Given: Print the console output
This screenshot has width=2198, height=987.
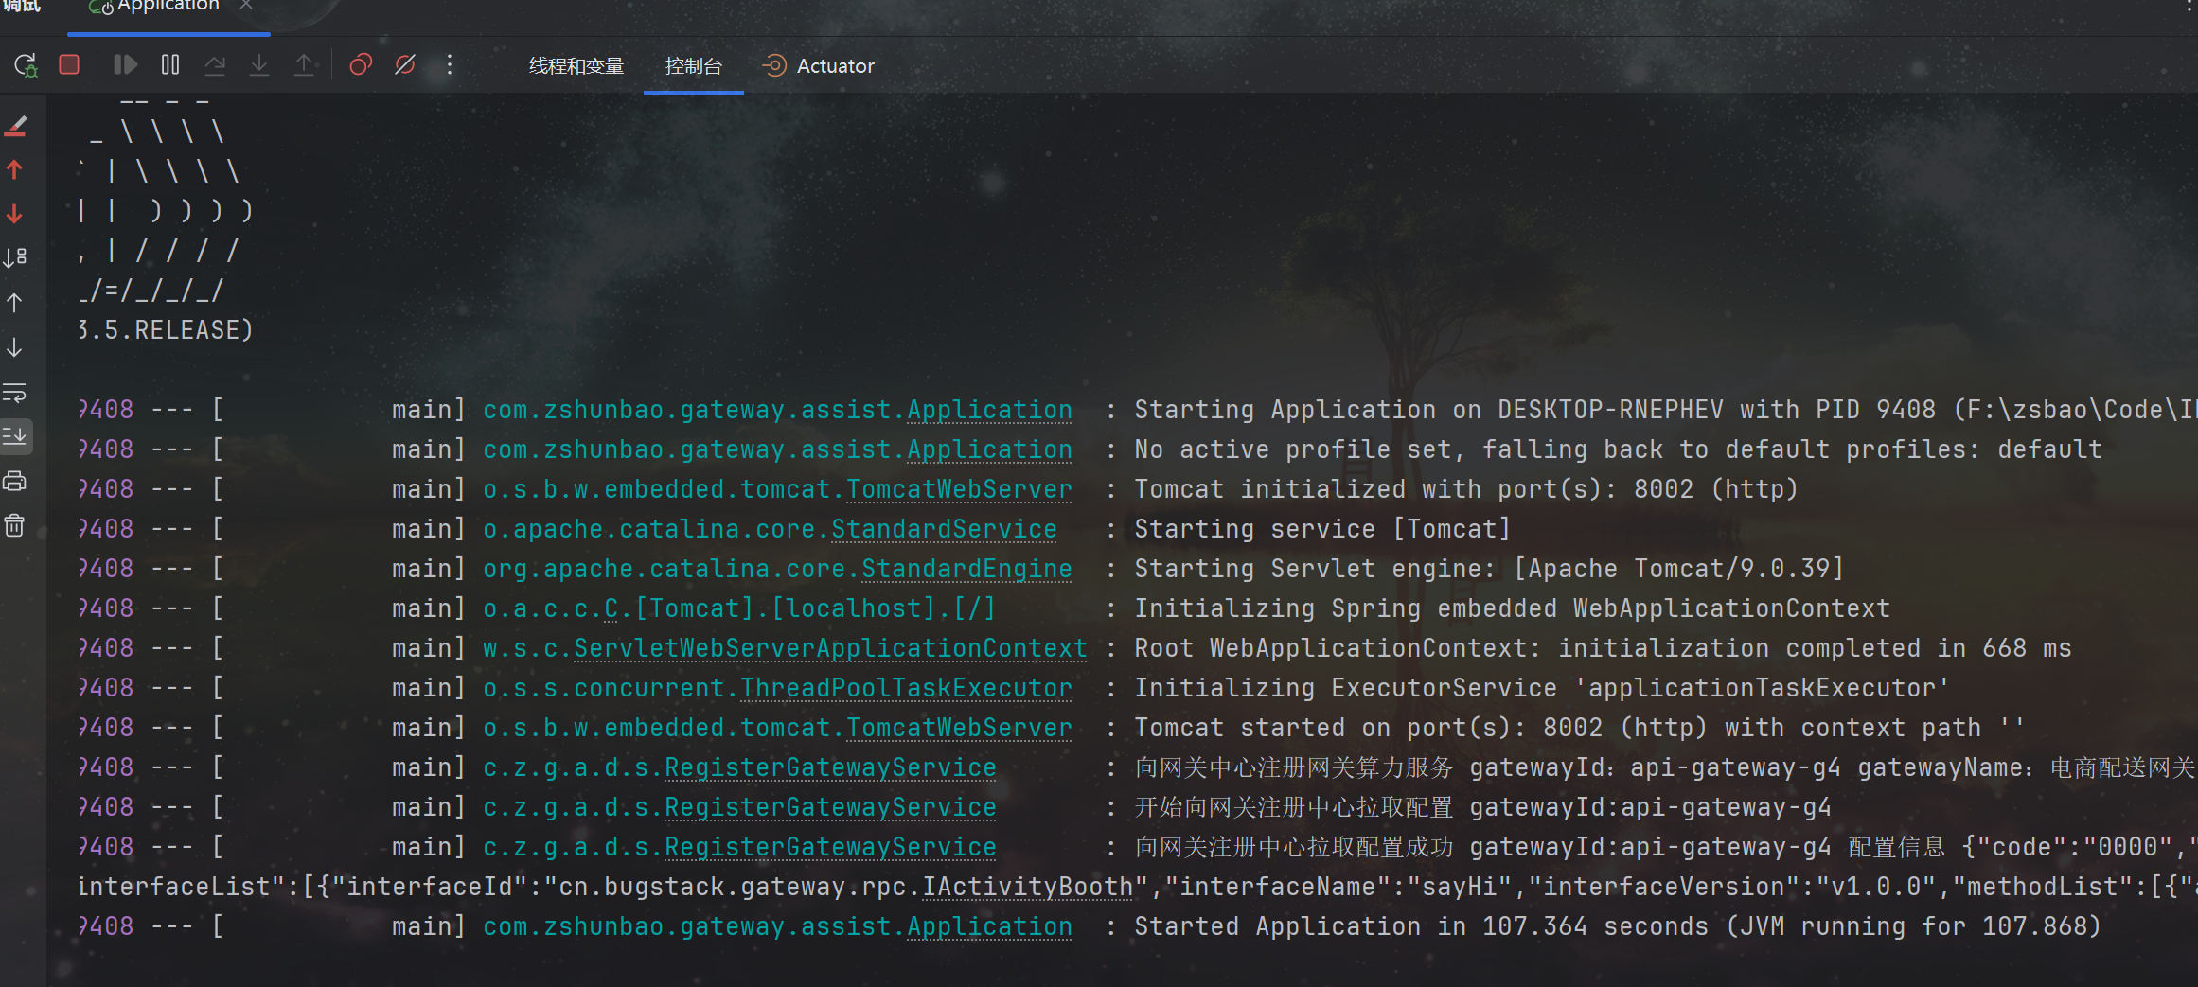Looking at the screenshot, I should point(15,482).
